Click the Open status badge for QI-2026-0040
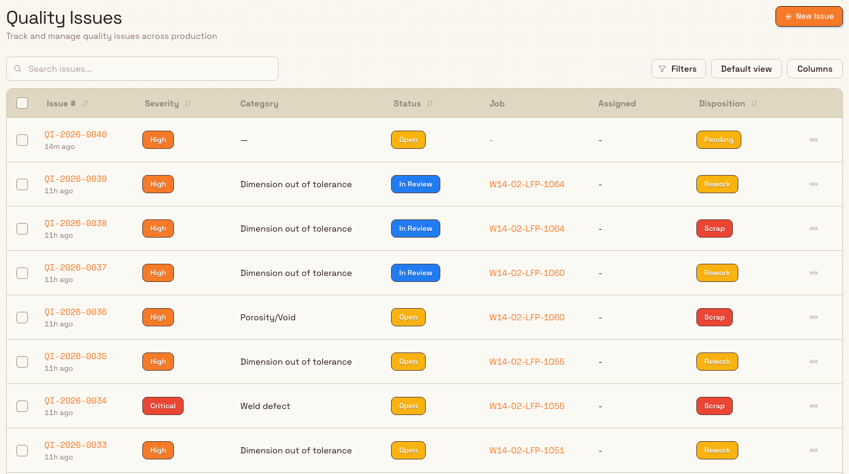Screen dimensions: 849x474 (x=408, y=140)
